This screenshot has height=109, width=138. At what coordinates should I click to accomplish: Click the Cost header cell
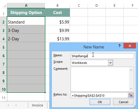pyautogui.click(x=57, y=13)
